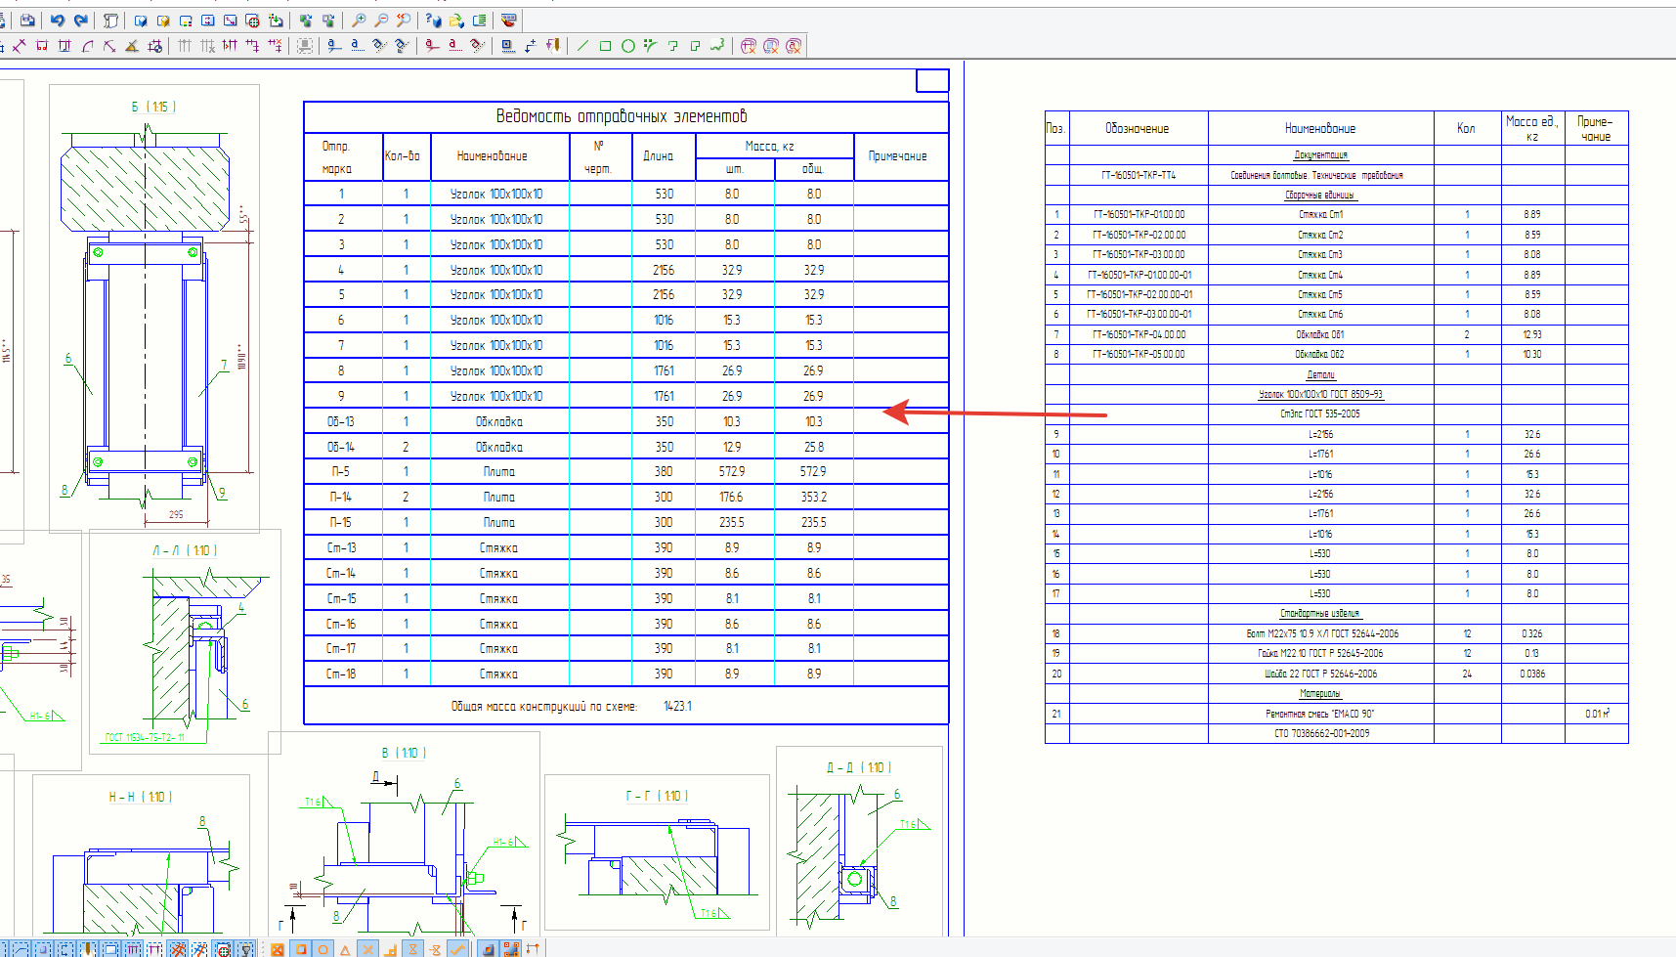Select the green Circle drawing tool
The height and width of the screenshot is (957, 1676).
628,46
